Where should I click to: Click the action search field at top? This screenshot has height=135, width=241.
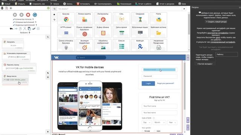coord(120,9)
